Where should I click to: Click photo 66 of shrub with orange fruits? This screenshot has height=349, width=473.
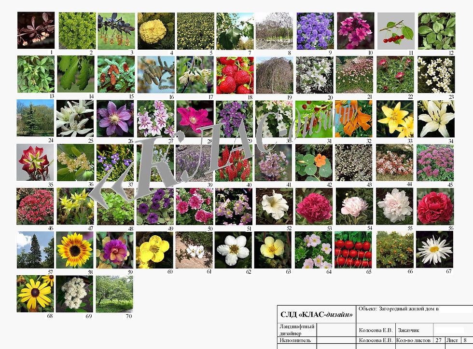point(395,250)
